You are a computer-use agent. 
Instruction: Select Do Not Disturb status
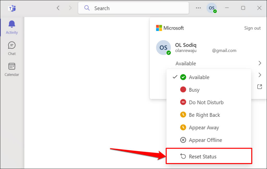click(x=206, y=102)
